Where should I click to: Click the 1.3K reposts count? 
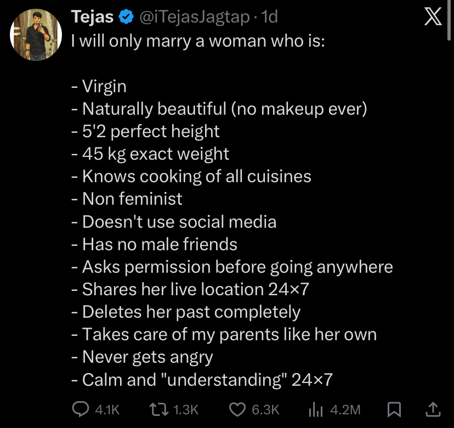coord(185,409)
